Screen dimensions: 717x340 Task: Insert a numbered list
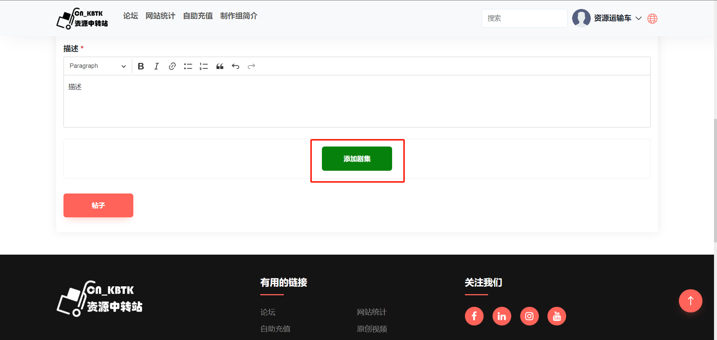tap(204, 66)
